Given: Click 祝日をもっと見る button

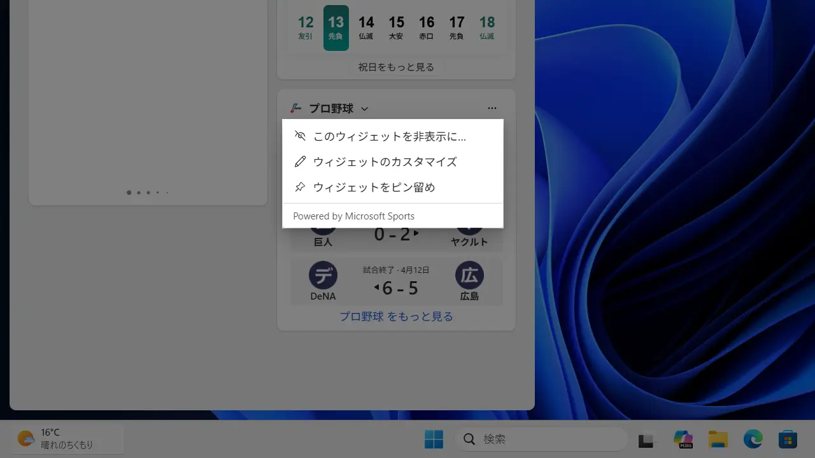Looking at the screenshot, I should click(396, 67).
